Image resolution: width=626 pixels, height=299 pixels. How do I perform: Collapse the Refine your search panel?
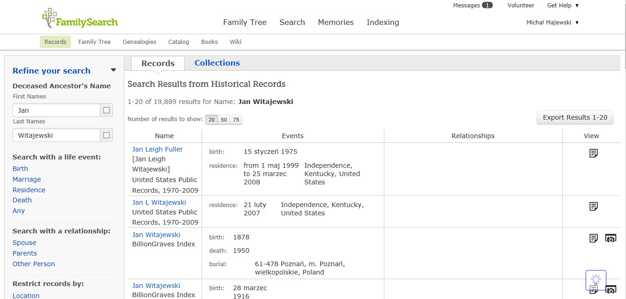113,70
